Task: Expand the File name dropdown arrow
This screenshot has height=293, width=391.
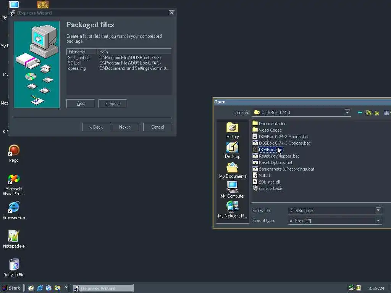Action: [378, 211]
